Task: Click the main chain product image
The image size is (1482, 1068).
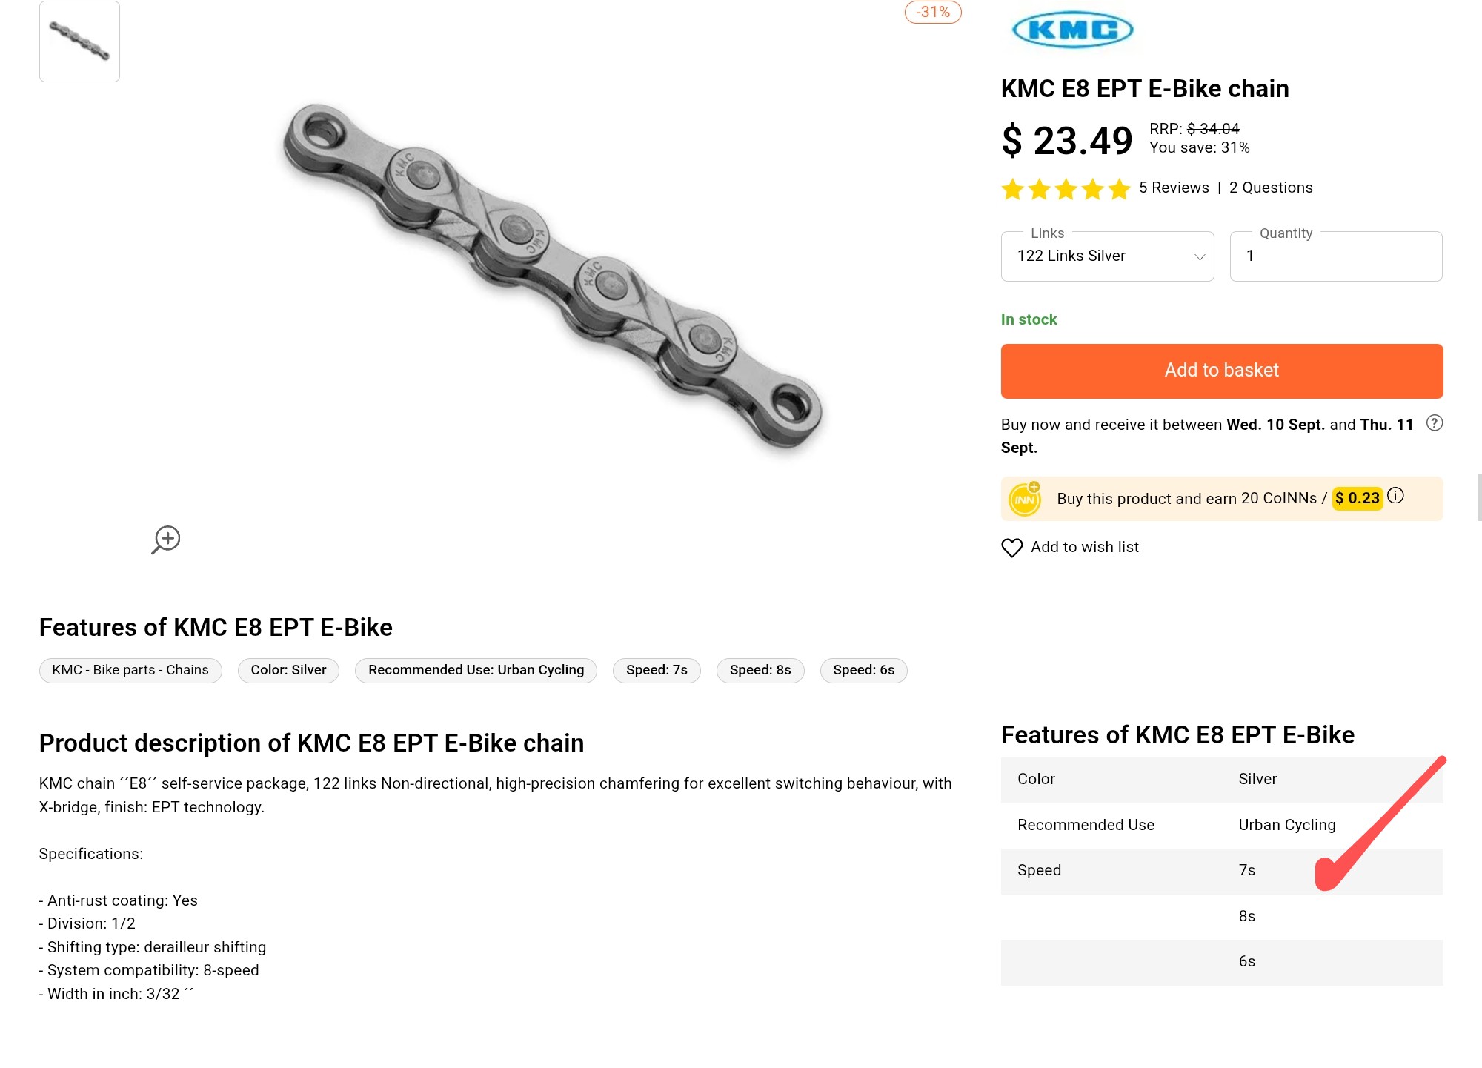Action: click(x=552, y=276)
